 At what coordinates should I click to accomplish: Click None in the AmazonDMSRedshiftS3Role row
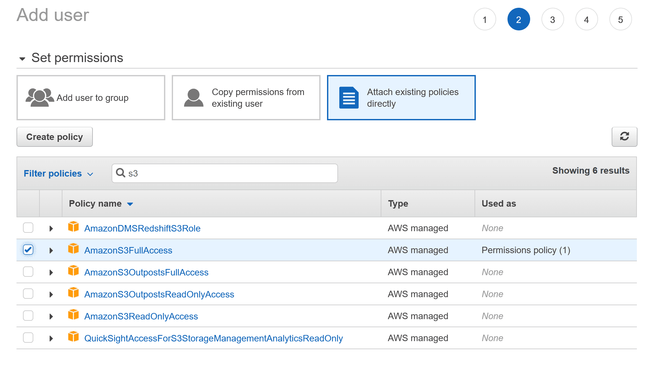coord(492,228)
